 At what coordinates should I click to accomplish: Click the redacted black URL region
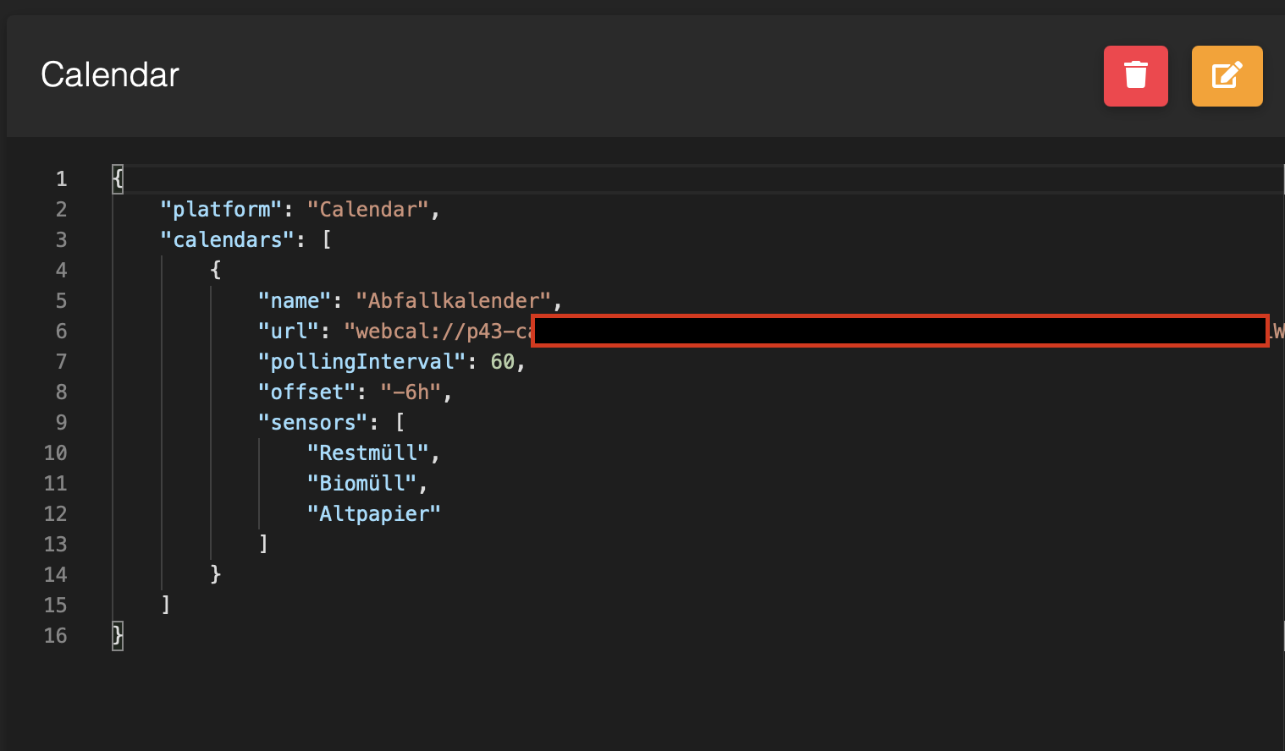tap(899, 332)
